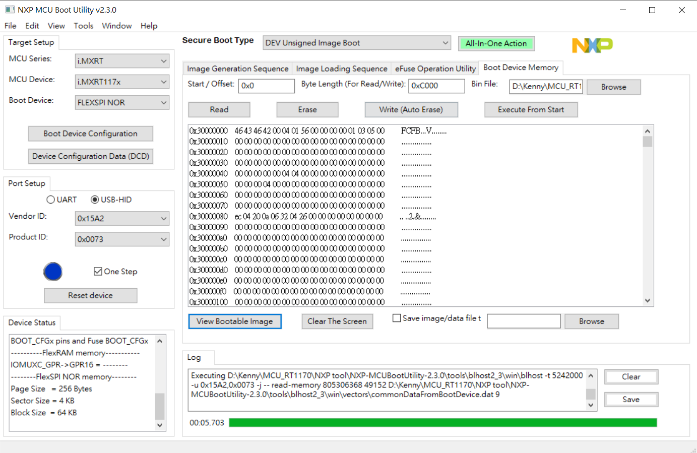Switch to the eFuse Operation Utility tab
This screenshot has height=453, width=697.
coord(435,68)
